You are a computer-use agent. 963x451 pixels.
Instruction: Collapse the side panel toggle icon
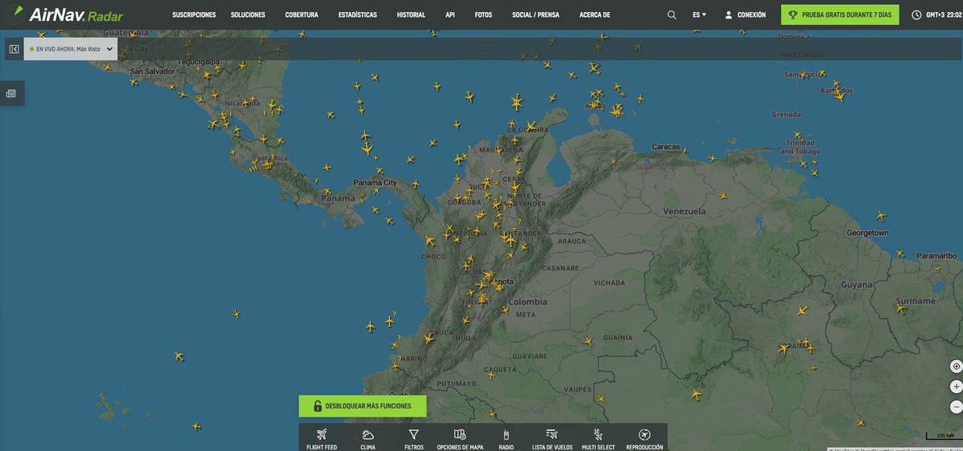(14, 49)
